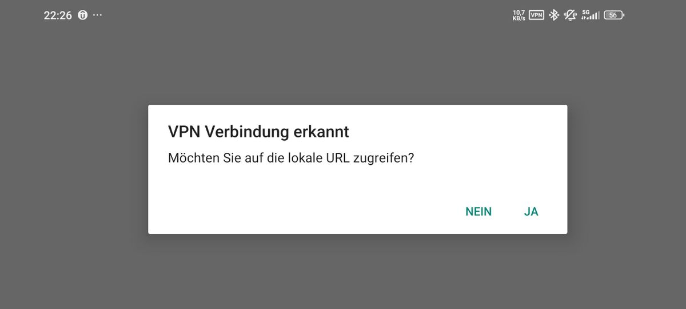Tap the Bluetooth status icon
This screenshot has height=309, width=686.
click(553, 15)
